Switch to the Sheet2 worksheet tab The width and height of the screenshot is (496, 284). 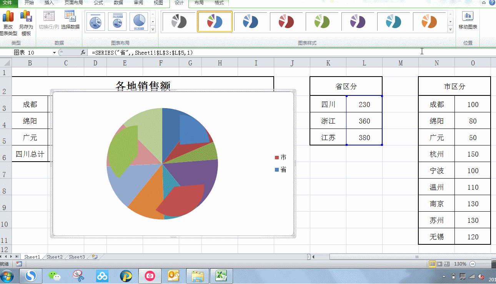coord(54,256)
